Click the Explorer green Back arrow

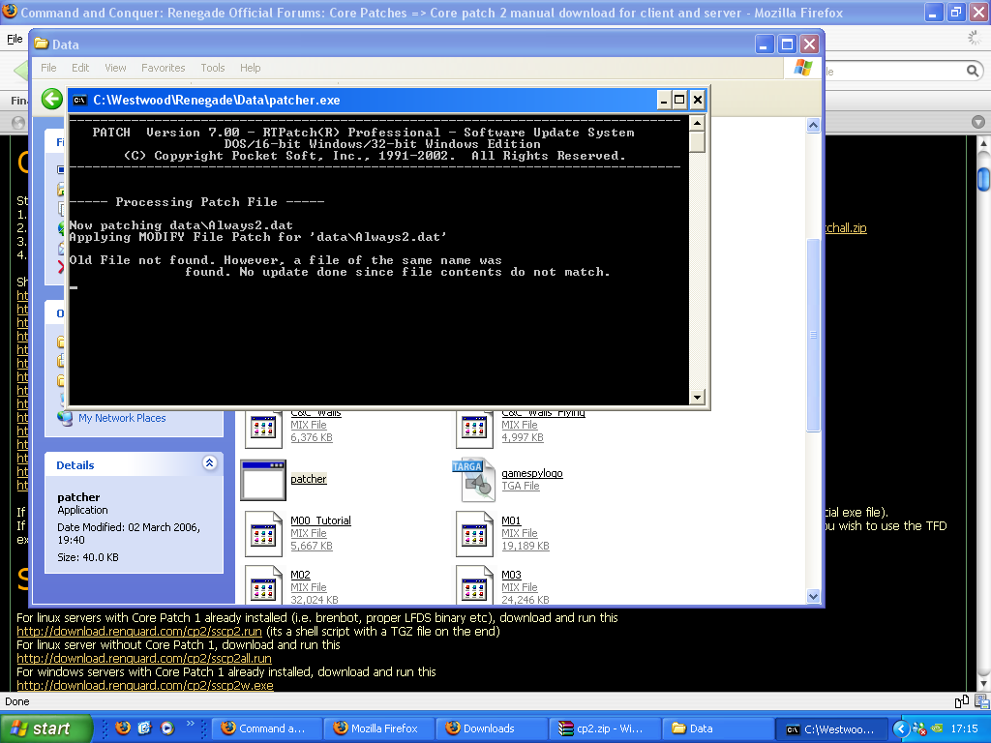click(52, 100)
